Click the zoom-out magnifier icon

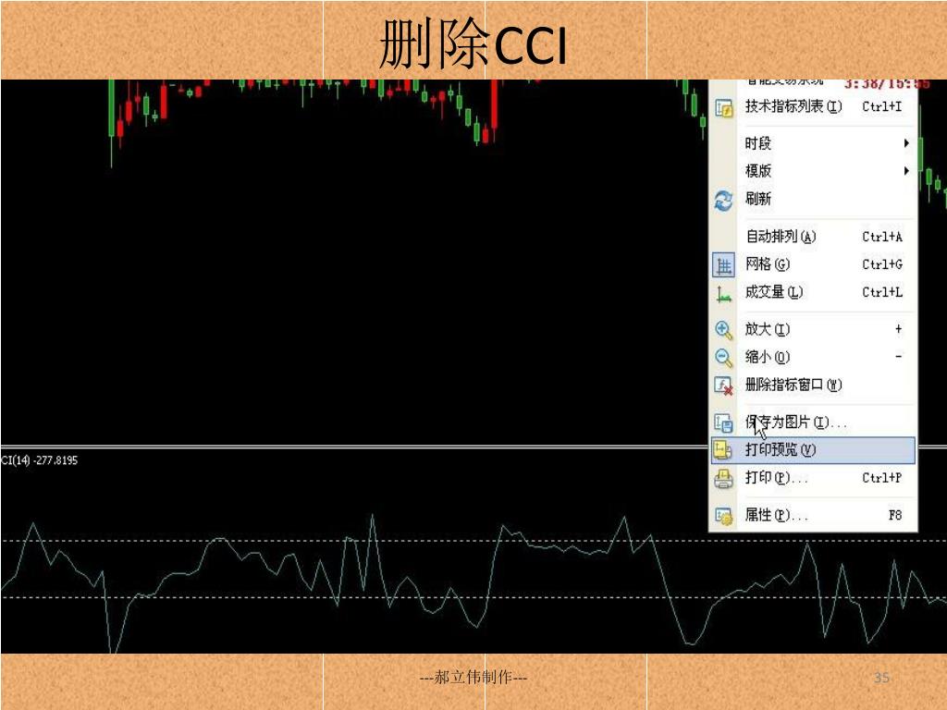(723, 358)
